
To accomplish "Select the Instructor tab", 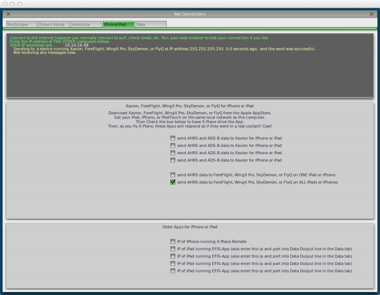I will [x=86, y=25].
